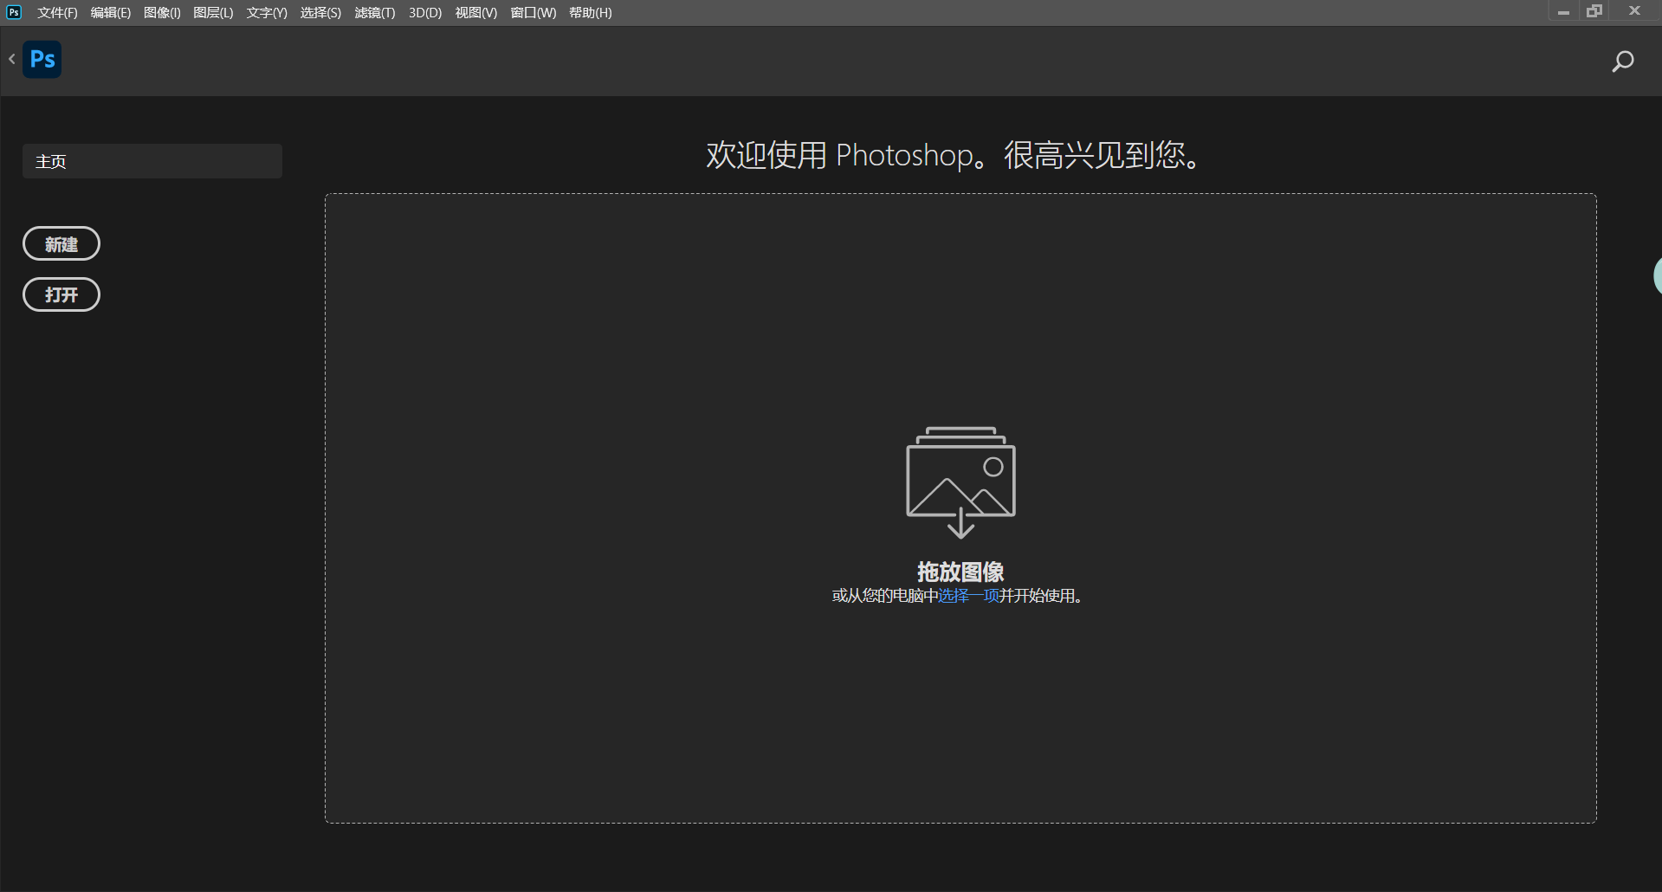Click the back chevron beside Ps logo

point(12,59)
